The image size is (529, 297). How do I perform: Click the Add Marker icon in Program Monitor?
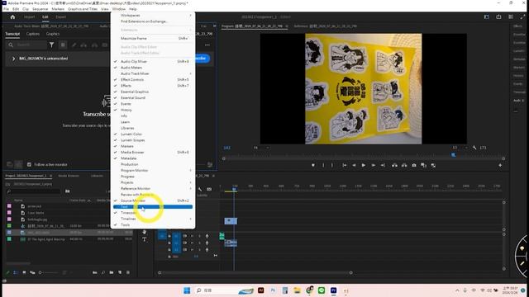click(x=313, y=165)
